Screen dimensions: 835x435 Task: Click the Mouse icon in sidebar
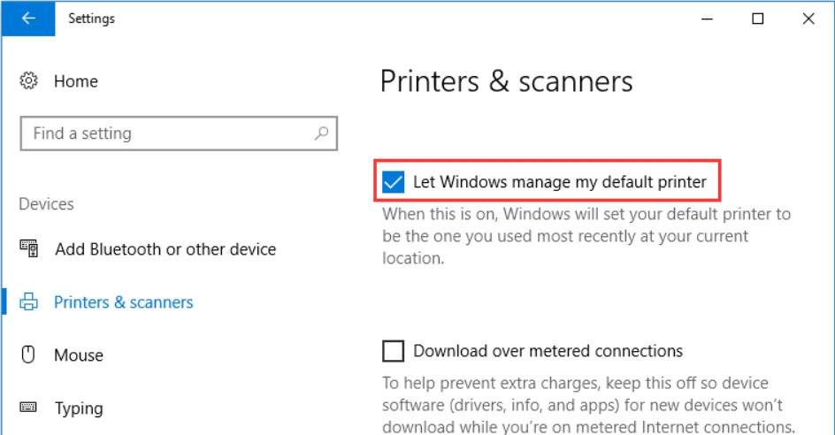pos(29,355)
